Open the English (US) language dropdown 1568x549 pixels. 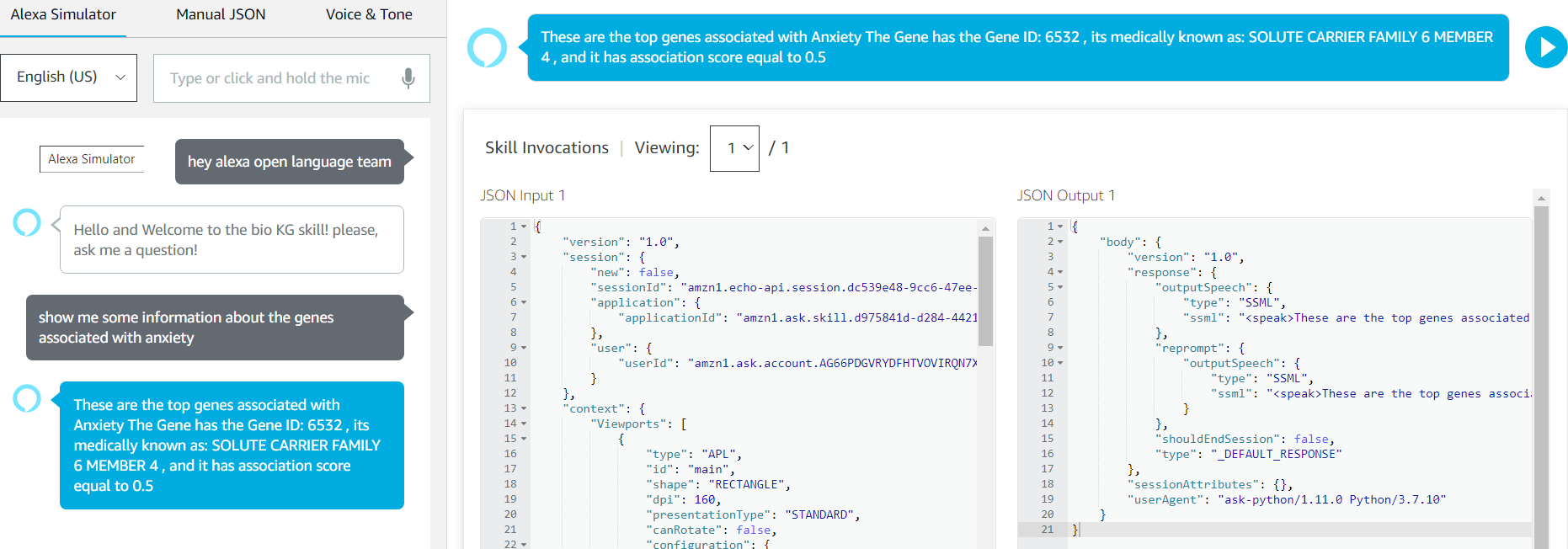(69, 77)
